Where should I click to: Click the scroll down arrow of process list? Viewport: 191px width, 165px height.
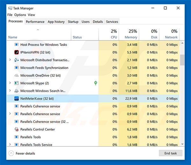pos(182,144)
